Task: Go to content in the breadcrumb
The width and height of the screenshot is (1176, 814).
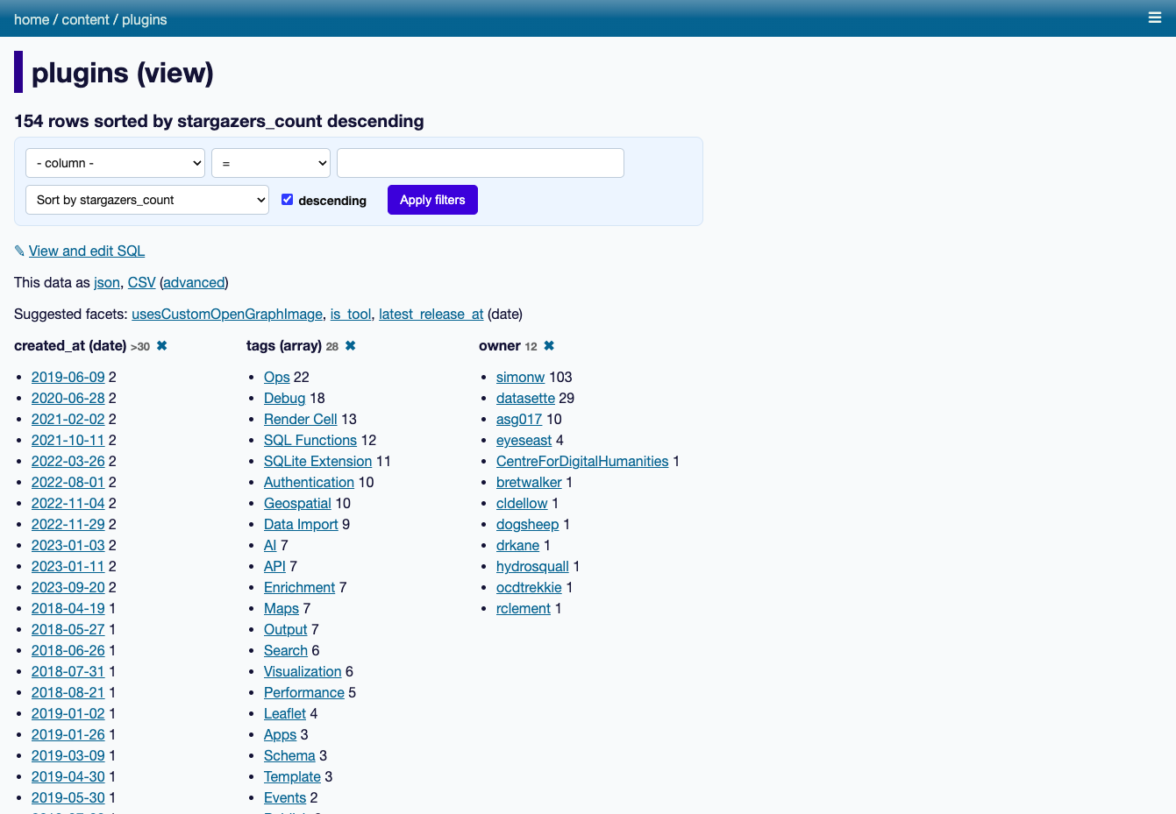Action: click(x=85, y=19)
